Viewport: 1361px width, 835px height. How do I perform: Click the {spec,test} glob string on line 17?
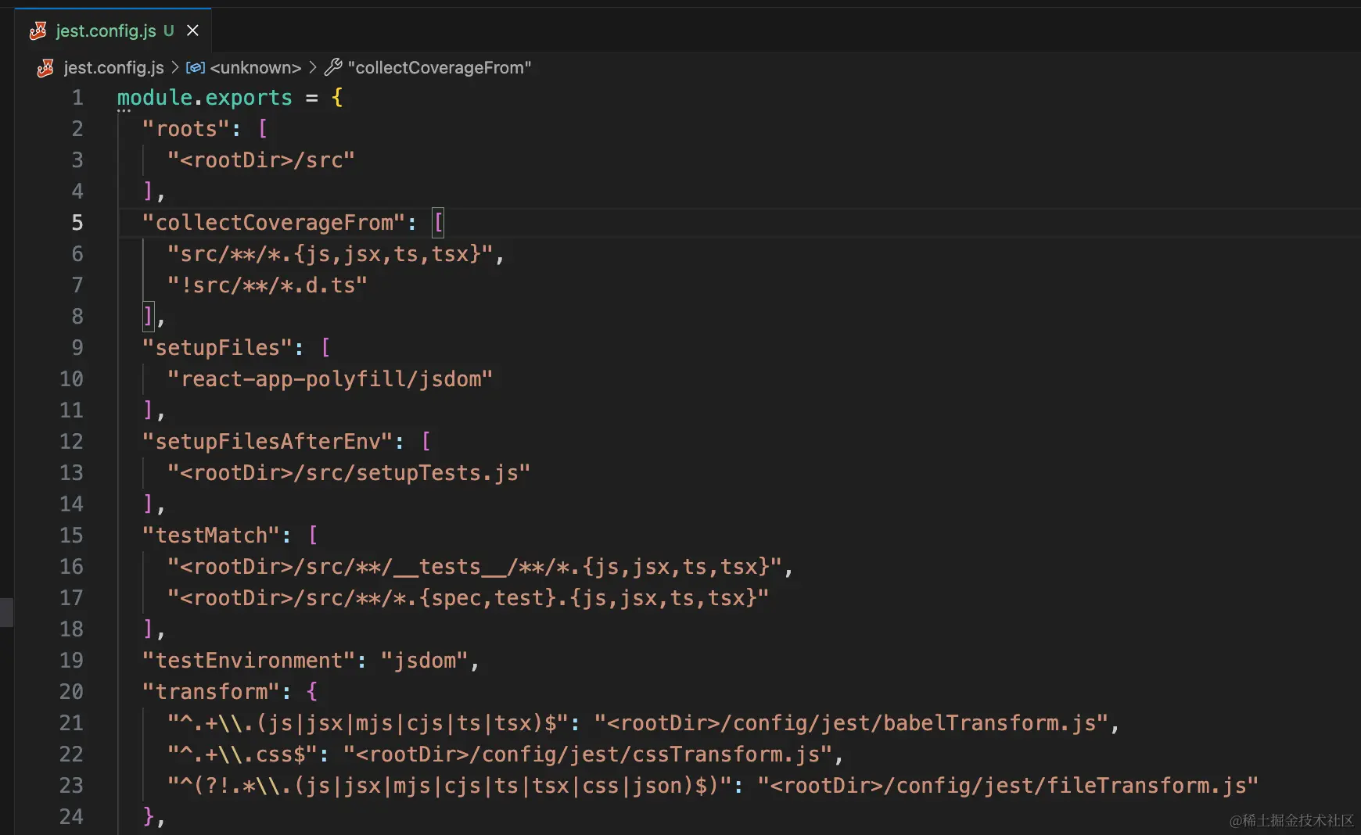468,598
